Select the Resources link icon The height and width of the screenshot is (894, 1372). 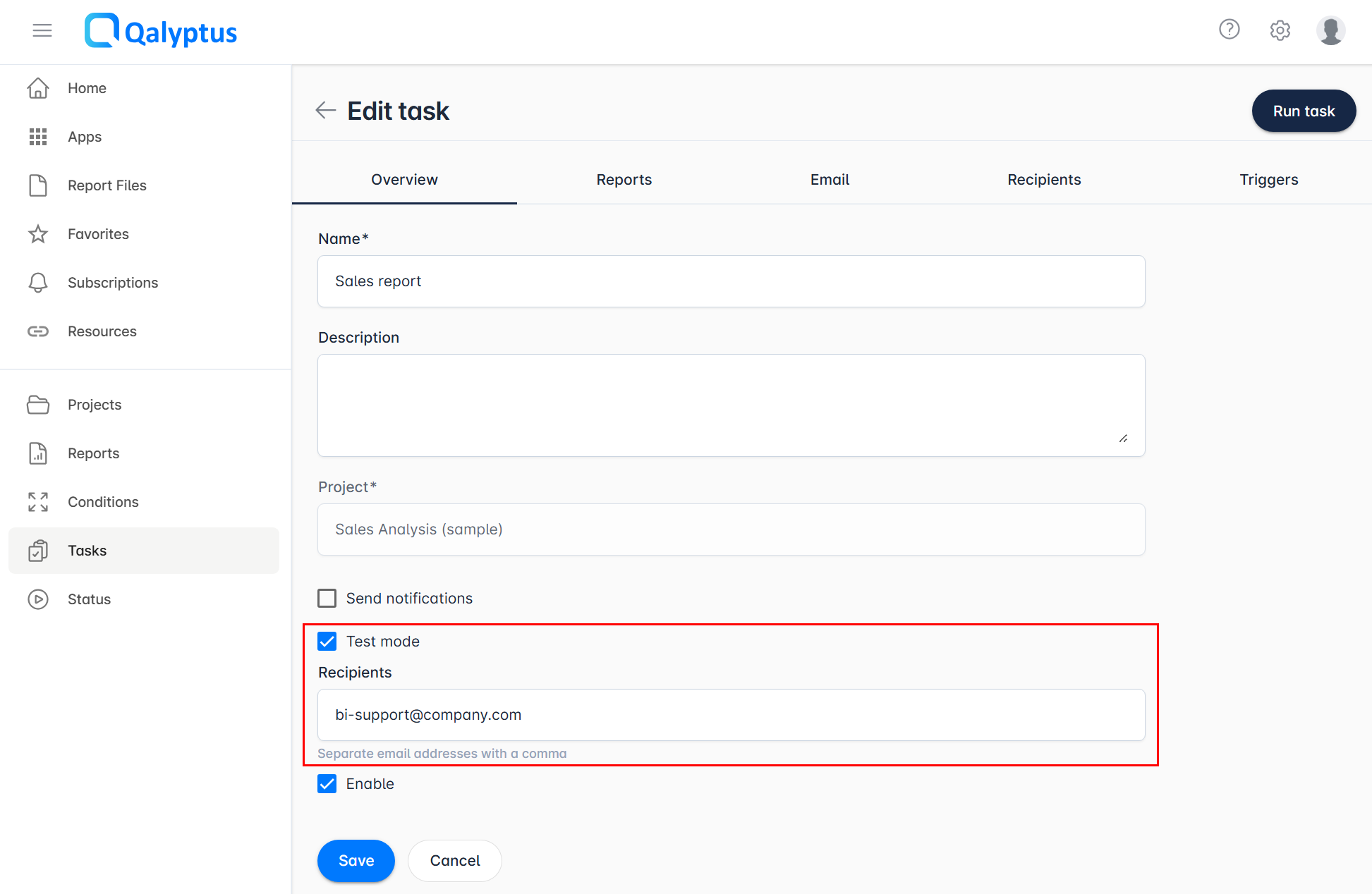point(38,331)
